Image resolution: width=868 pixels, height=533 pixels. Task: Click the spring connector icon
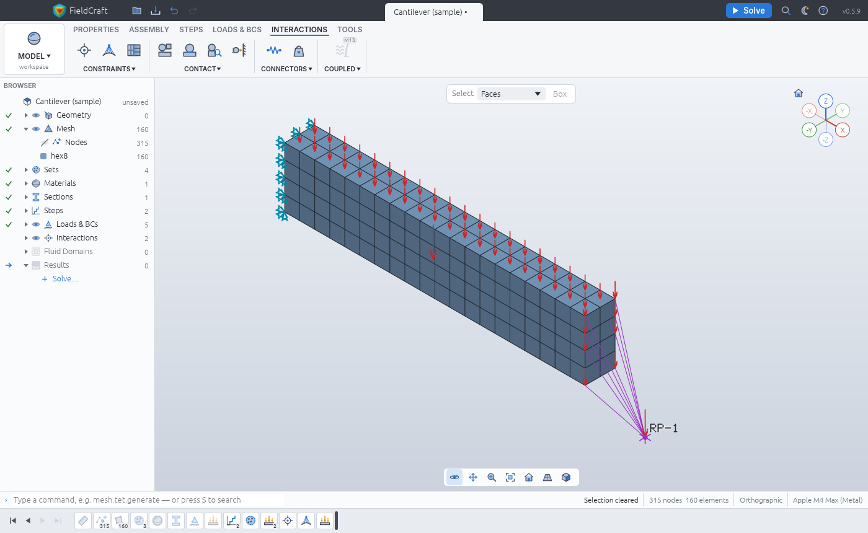(x=273, y=50)
